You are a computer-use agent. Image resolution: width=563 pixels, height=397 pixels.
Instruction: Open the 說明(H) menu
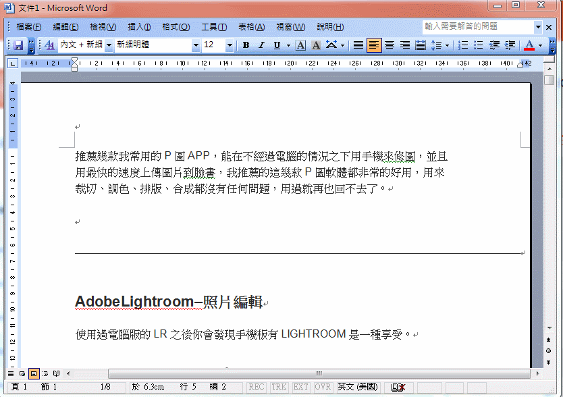click(x=330, y=27)
